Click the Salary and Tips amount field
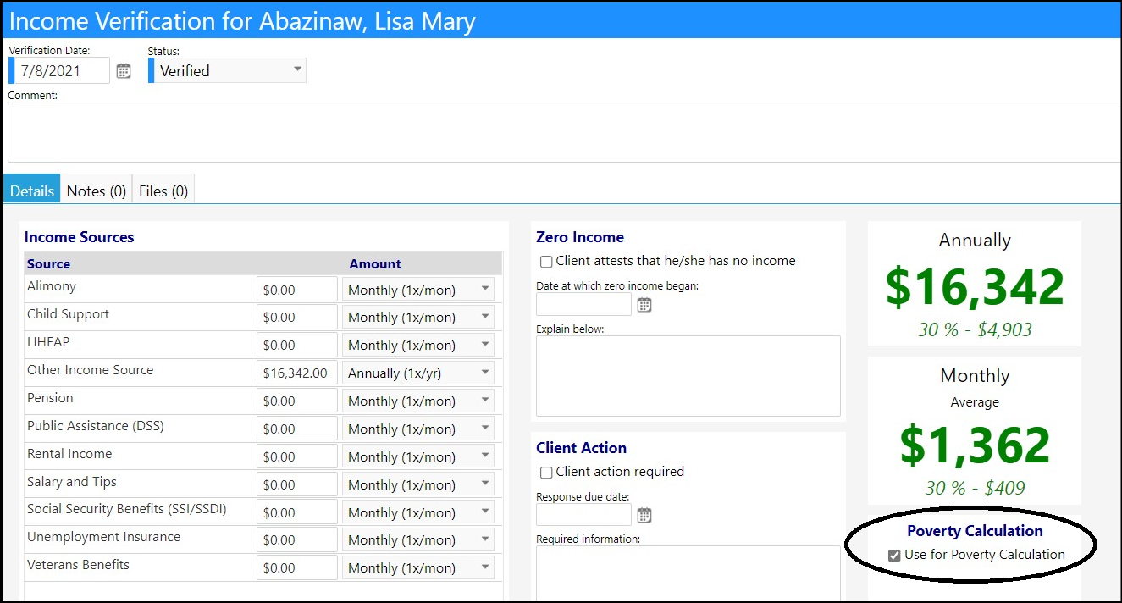This screenshot has width=1122, height=603. (297, 484)
